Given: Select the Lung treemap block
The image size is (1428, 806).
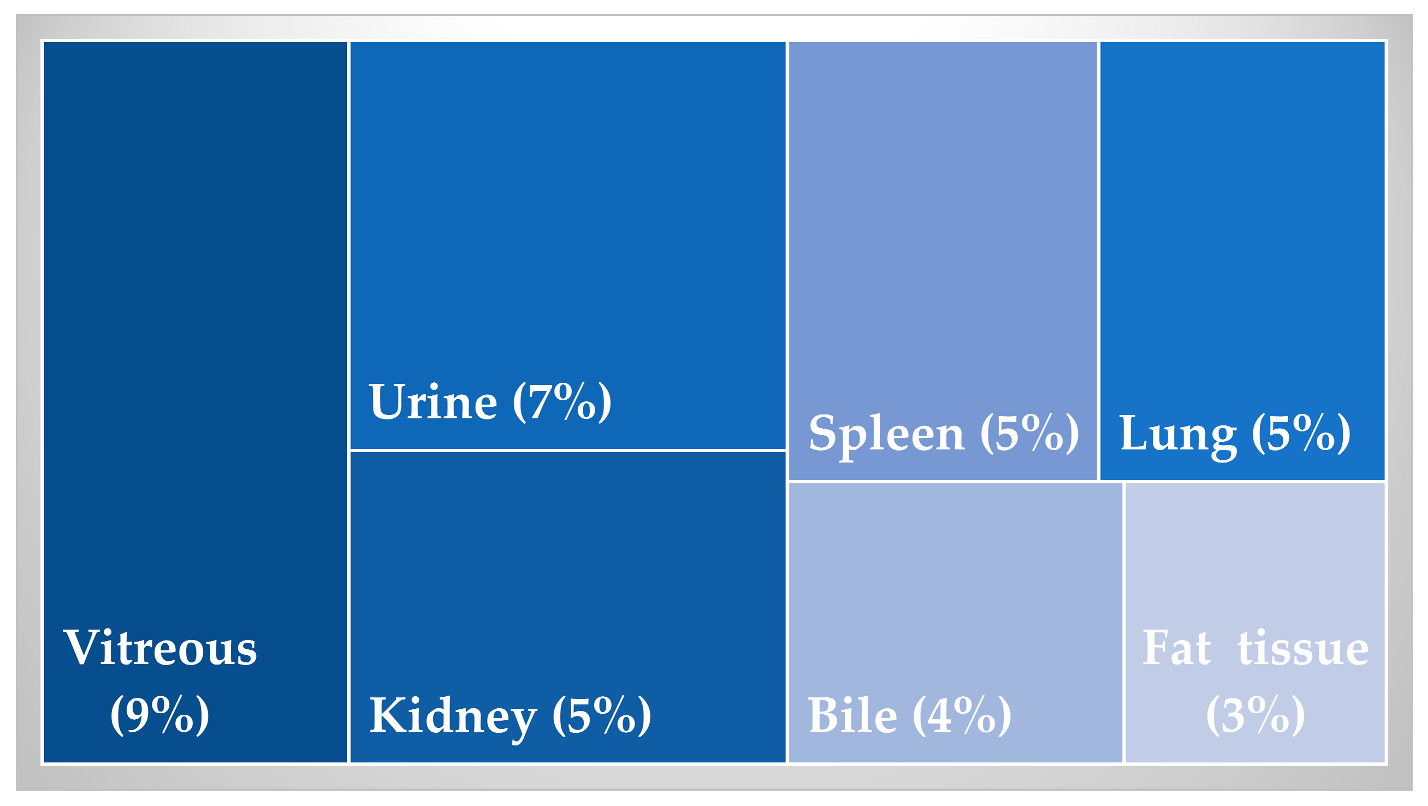Looking at the screenshot, I should pyautogui.click(x=1242, y=222).
